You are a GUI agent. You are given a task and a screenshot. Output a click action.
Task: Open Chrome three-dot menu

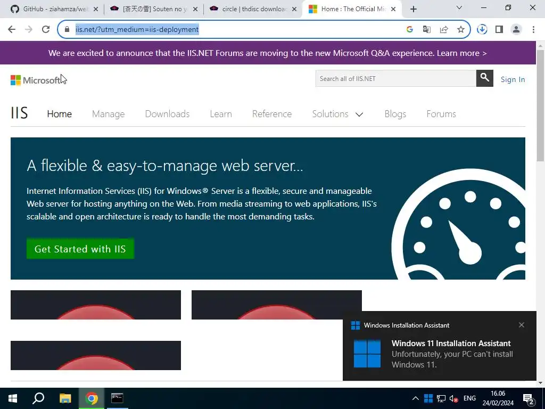click(x=533, y=30)
